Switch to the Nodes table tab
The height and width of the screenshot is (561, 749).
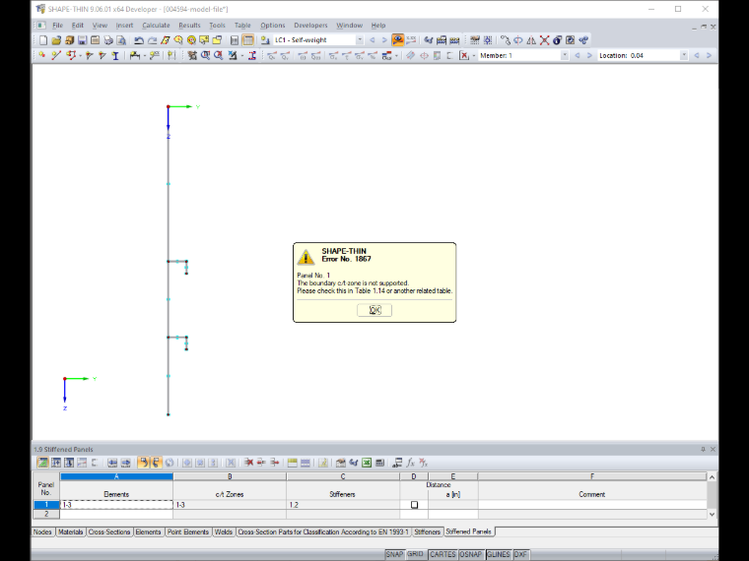(x=42, y=531)
